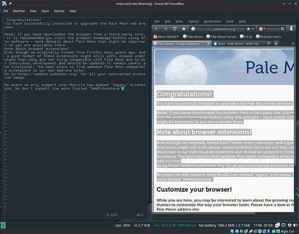Click the display monitor tray icon
The image size is (299, 234).
(284, 225)
